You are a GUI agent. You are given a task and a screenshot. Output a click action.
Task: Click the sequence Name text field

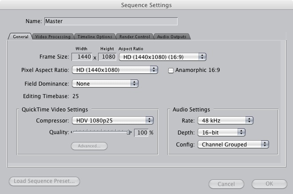pyautogui.click(x=111, y=21)
